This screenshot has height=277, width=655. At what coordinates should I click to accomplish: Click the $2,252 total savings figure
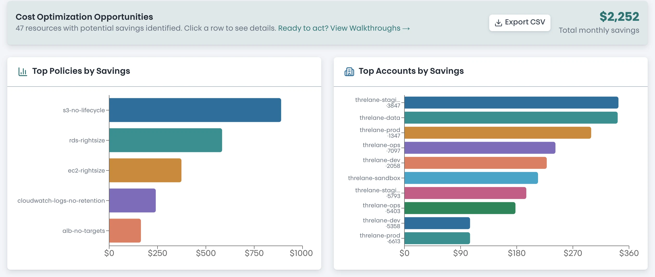[x=619, y=17]
